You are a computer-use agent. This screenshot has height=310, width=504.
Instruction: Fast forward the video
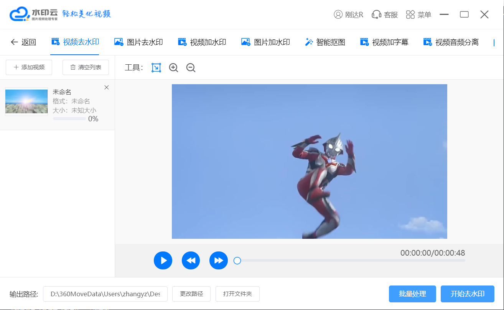pyautogui.click(x=219, y=261)
